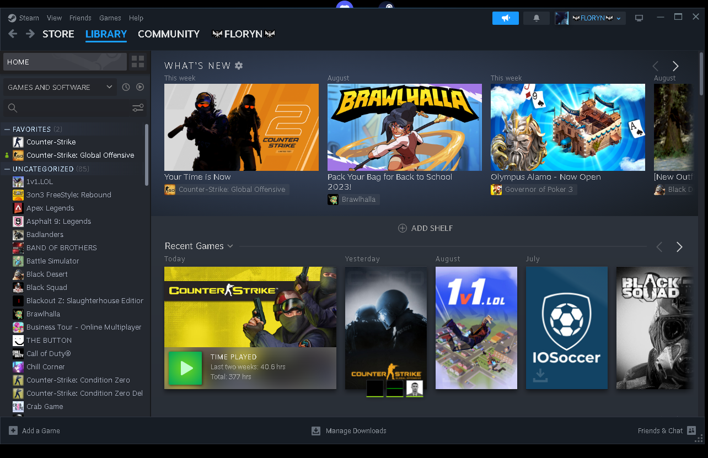Toggle ready-to-play filter icon
The image size is (708, 458).
coord(140,87)
